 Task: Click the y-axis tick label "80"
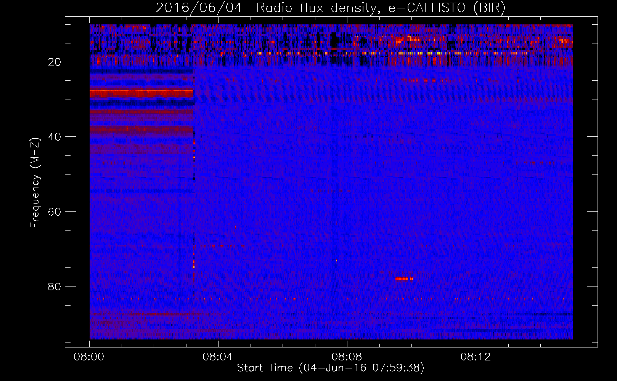pos(55,287)
